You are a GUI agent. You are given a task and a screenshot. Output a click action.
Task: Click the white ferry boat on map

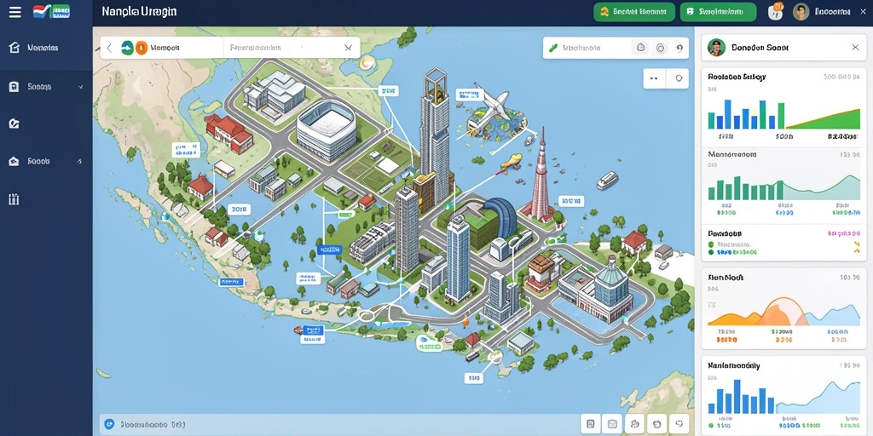[607, 181]
